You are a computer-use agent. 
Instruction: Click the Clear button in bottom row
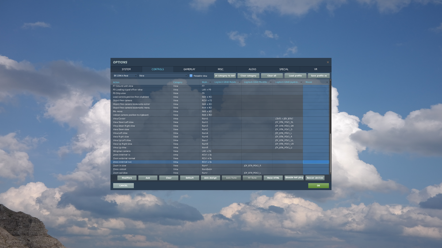168,178
